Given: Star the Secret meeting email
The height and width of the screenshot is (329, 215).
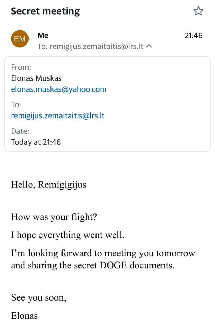Looking at the screenshot, I should (x=199, y=11).
